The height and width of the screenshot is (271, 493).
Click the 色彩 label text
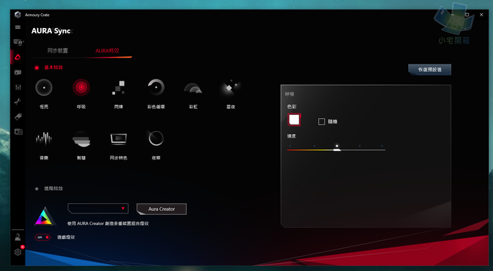[292, 107]
